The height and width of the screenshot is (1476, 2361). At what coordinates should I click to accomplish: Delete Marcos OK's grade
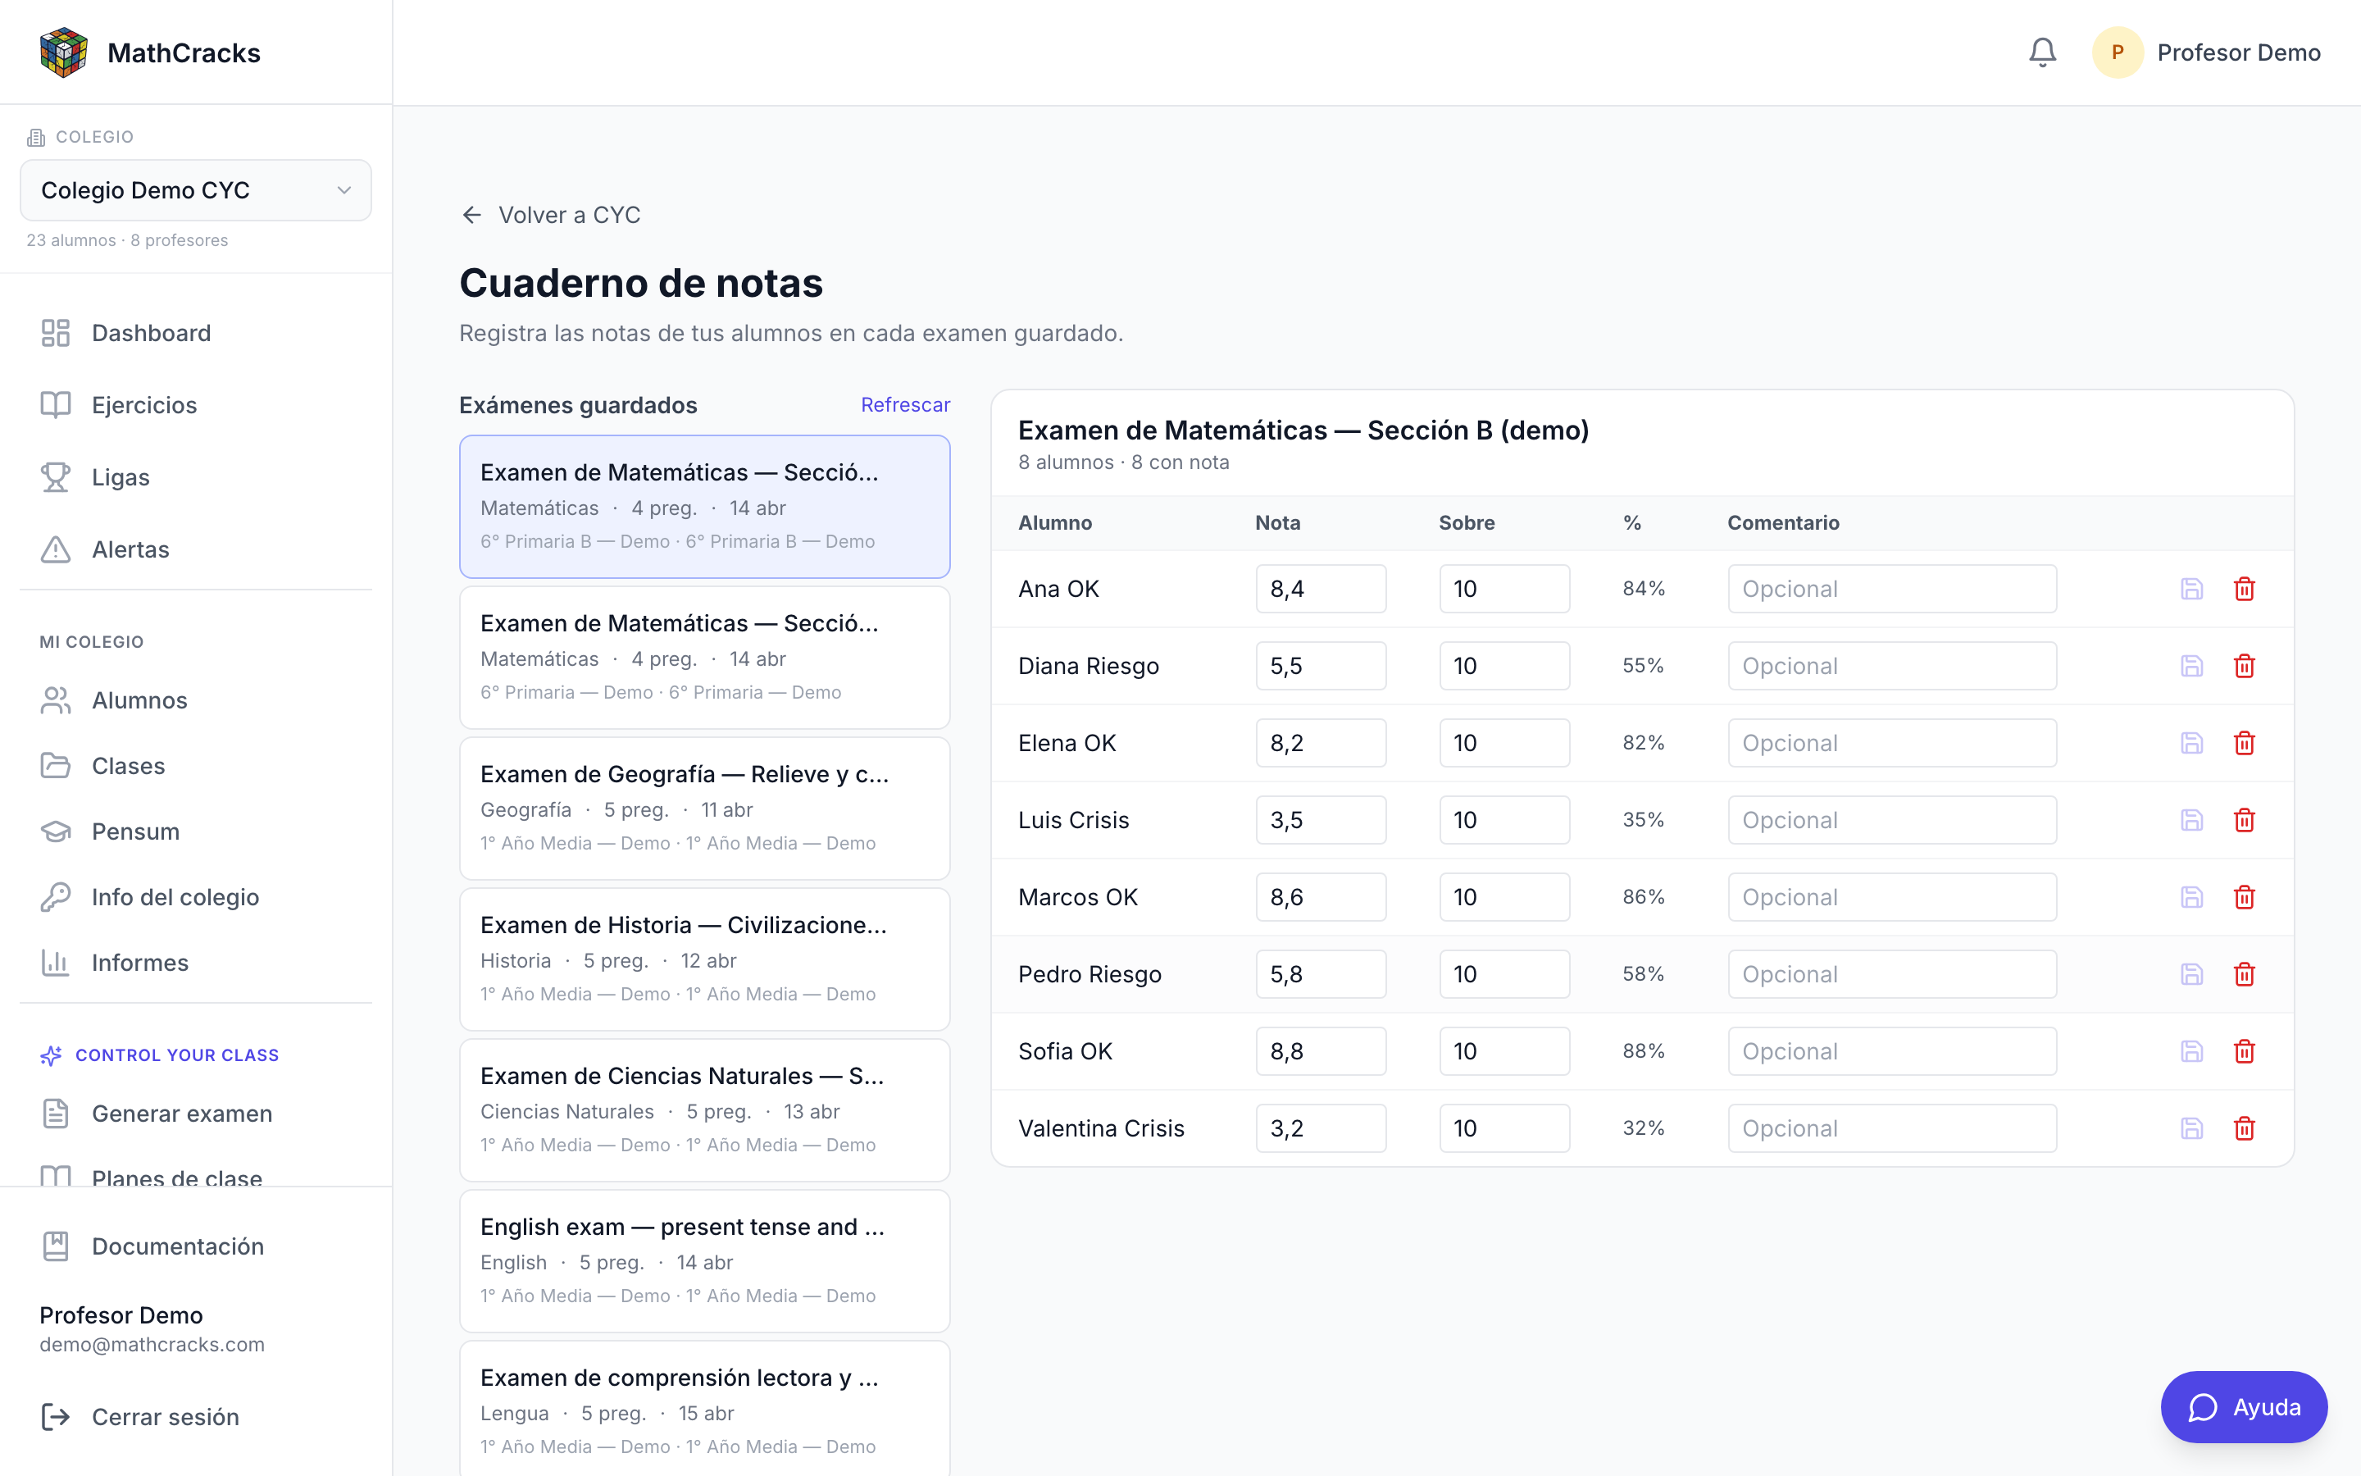[2244, 897]
